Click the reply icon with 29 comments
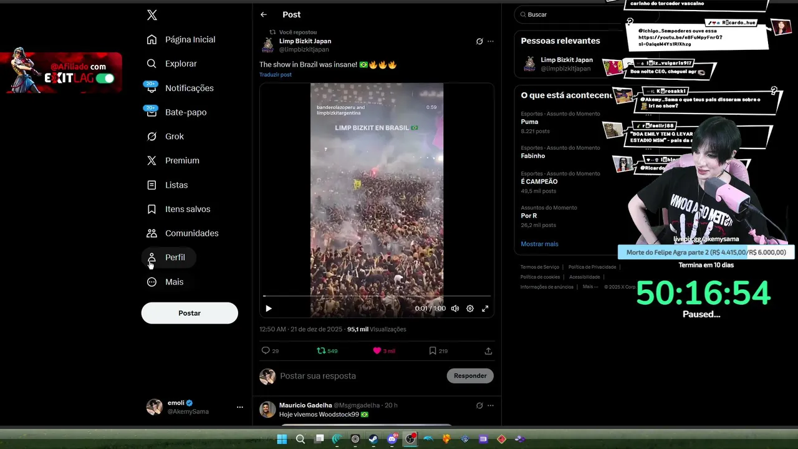 pyautogui.click(x=266, y=350)
